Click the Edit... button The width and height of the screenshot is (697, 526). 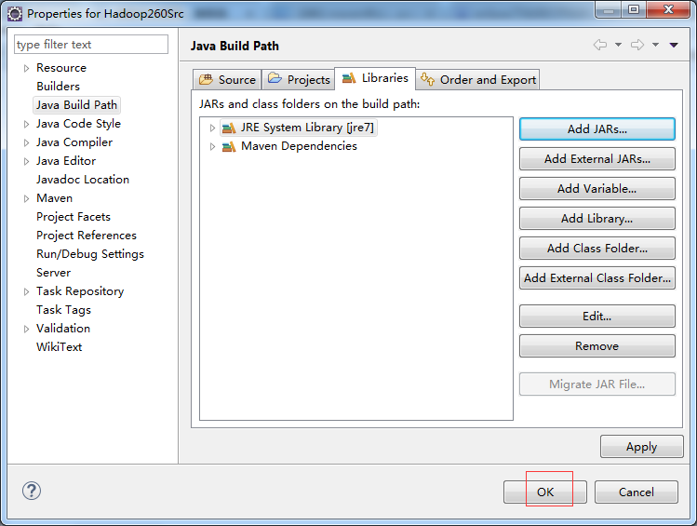pyautogui.click(x=597, y=317)
